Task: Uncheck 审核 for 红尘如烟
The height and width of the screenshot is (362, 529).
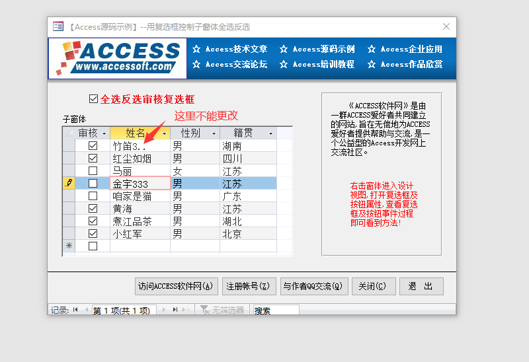Action: pyautogui.click(x=93, y=158)
